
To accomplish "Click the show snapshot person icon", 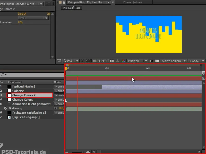I will click(x=118, y=61).
